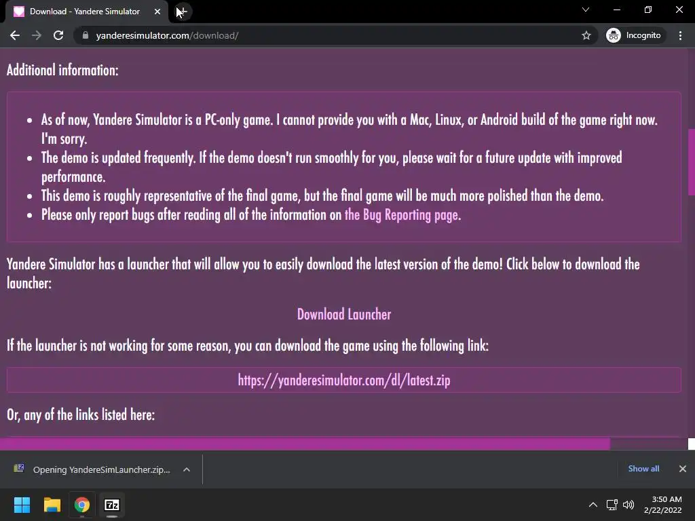Click the Chrome taskbar icon
695x521 pixels.
[82, 505]
